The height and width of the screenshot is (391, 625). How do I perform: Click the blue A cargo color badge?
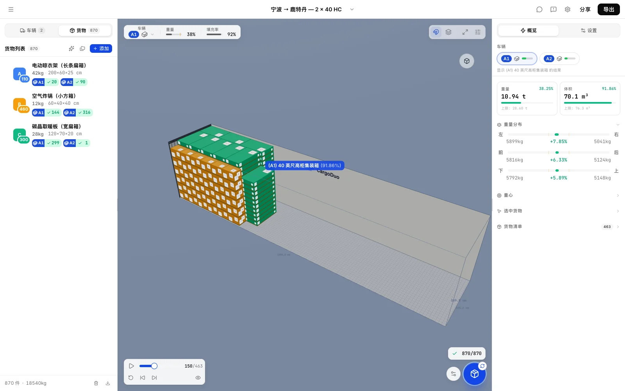20,74
